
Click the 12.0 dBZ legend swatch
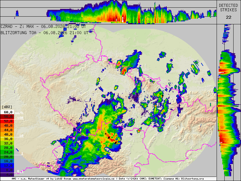click(7, 166)
